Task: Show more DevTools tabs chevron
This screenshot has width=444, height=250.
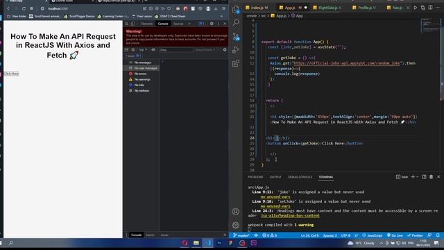Action: point(189,24)
